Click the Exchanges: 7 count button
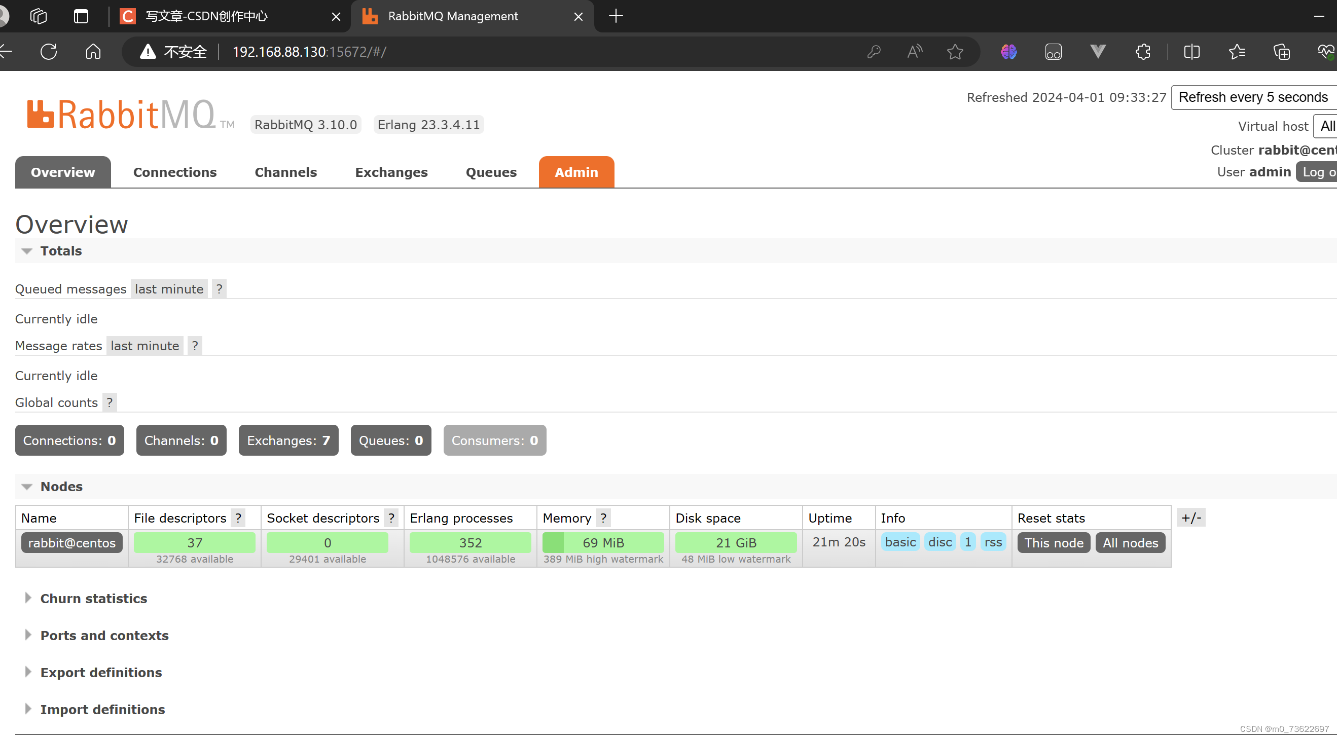 (x=288, y=440)
